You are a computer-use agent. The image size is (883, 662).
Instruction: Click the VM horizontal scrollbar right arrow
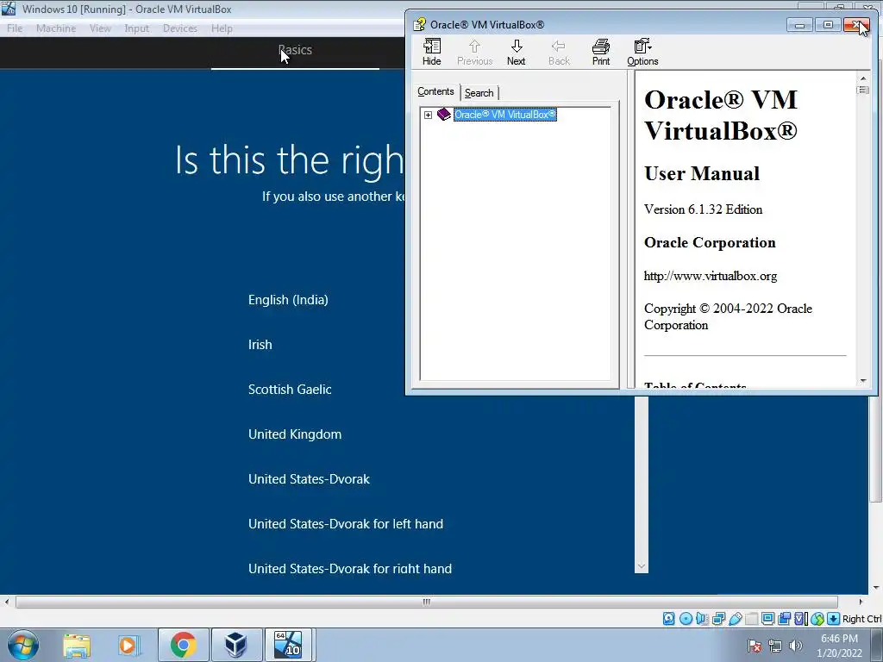coord(861,602)
